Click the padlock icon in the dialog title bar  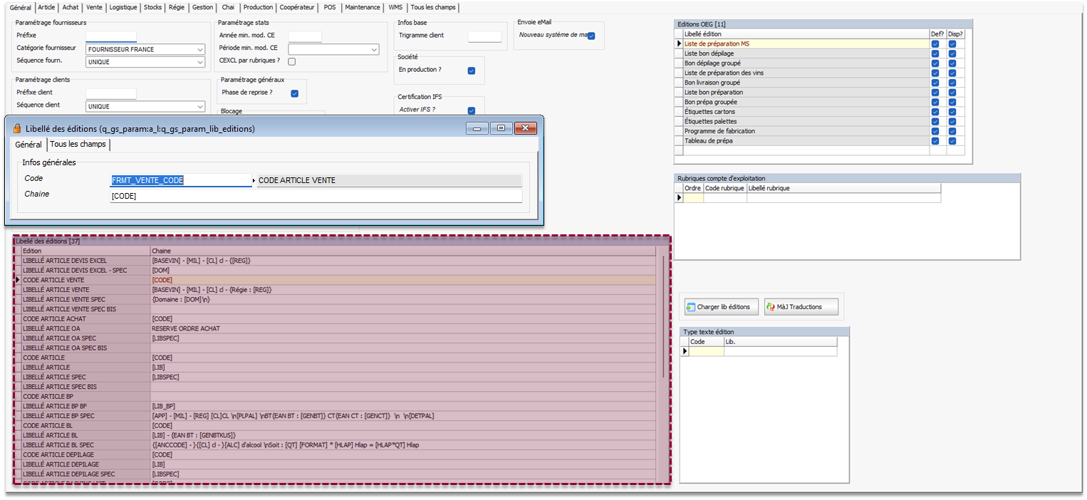coord(17,129)
